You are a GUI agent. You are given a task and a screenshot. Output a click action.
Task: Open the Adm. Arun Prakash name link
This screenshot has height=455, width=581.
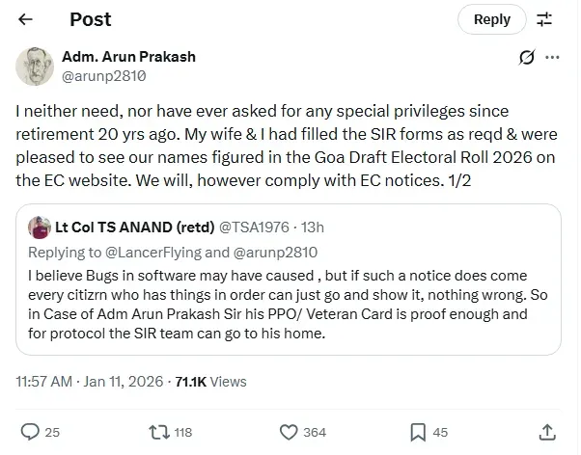click(x=128, y=56)
